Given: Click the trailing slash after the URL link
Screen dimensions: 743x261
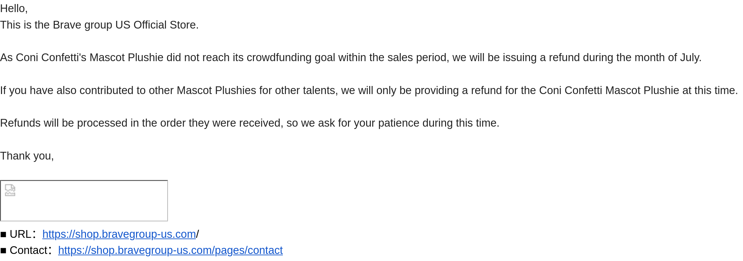Looking at the screenshot, I should point(198,234).
